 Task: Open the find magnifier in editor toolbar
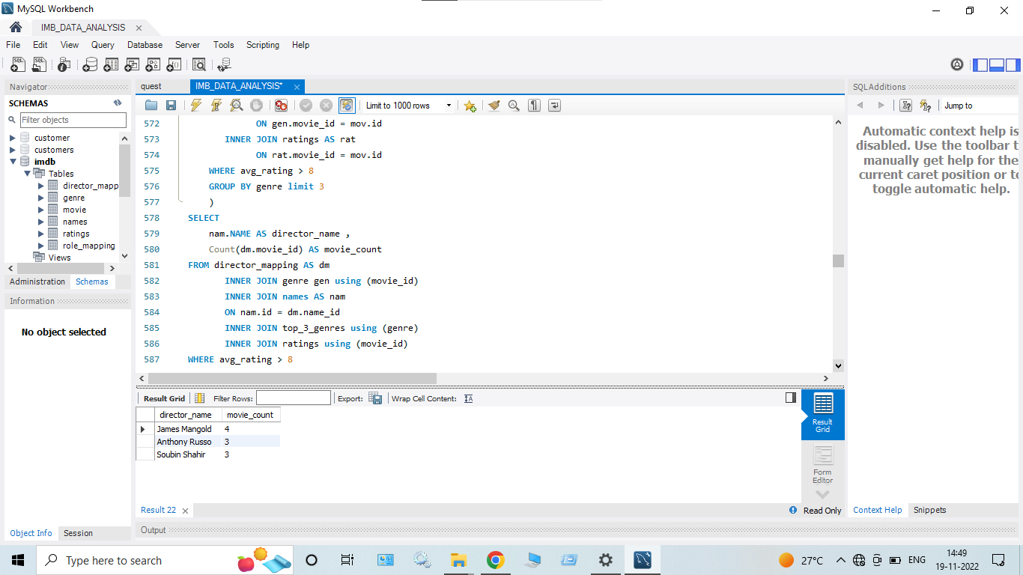(x=514, y=106)
